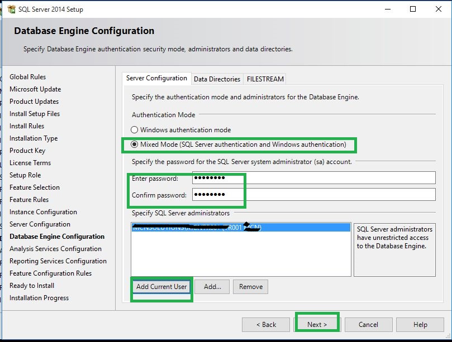The width and height of the screenshot is (452, 342).
Task: Click Feature Configuration Rules step
Action: point(50,273)
